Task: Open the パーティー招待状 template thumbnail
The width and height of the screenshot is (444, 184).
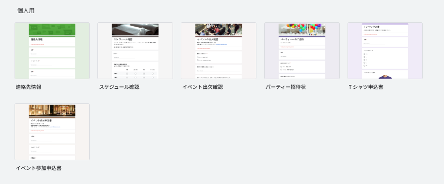Action: tap(302, 51)
